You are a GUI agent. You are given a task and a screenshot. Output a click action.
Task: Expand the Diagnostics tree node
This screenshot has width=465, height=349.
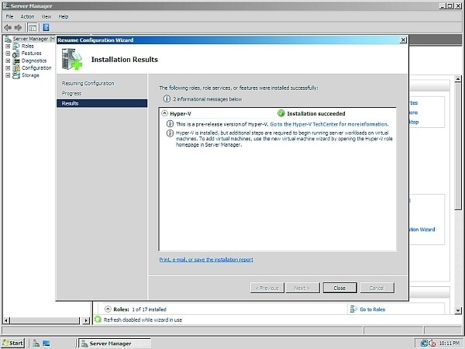coord(8,60)
